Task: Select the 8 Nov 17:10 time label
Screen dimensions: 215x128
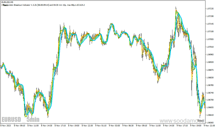Action: pos(60,126)
